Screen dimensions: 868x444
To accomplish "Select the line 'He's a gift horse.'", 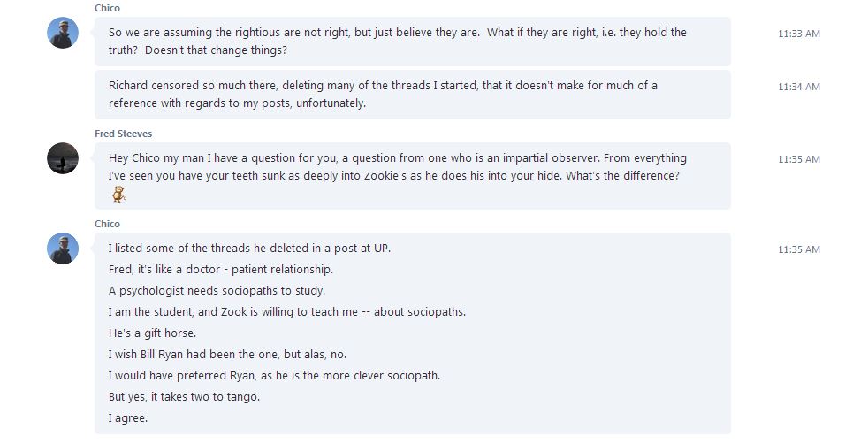I will [x=152, y=333].
